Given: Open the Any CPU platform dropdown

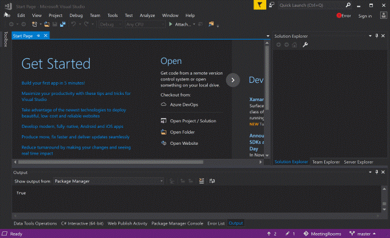Looking at the screenshot, I should click(x=145, y=24).
